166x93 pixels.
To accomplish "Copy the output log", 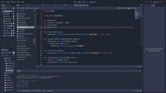I will pyautogui.click(x=136, y=71).
